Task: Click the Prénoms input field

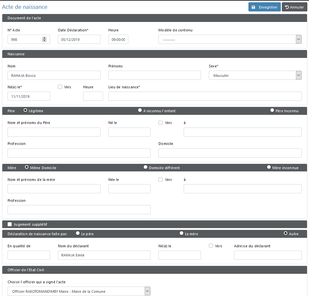Action: point(154,75)
